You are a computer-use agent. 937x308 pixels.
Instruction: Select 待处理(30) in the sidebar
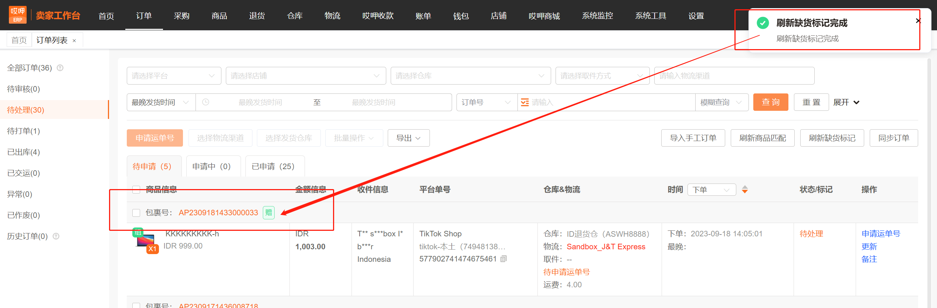(54, 110)
